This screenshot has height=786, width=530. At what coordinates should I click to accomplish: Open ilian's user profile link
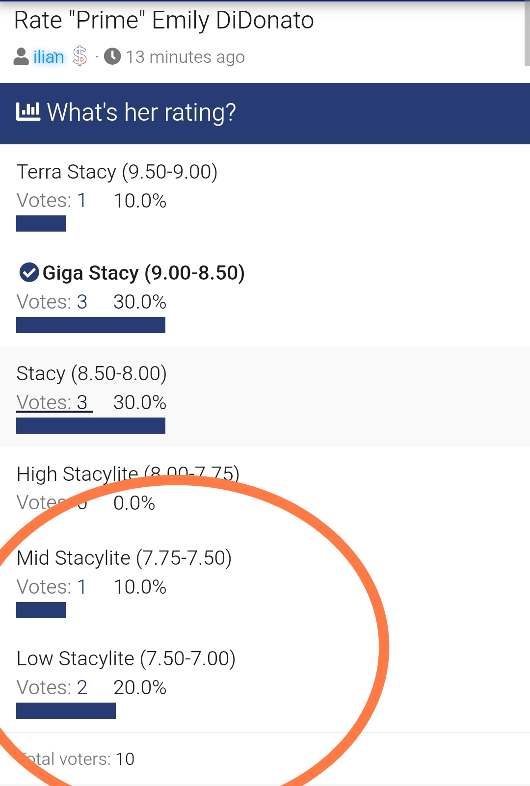[49, 57]
